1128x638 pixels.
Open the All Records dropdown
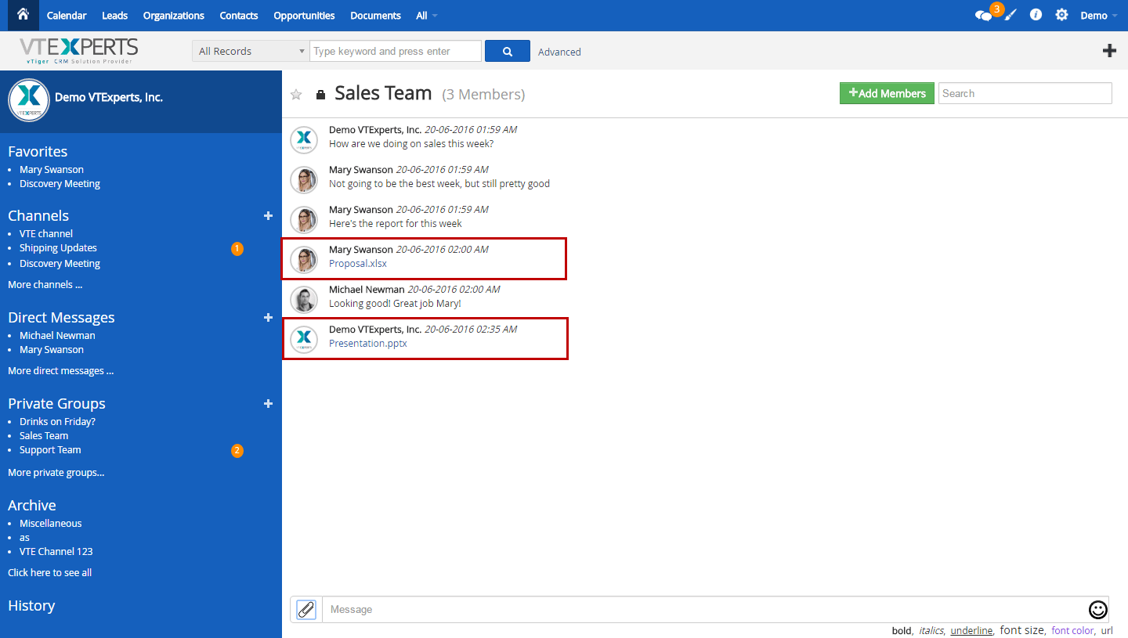(250, 50)
